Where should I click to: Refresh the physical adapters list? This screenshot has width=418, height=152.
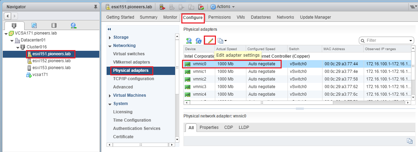[199, 40]
